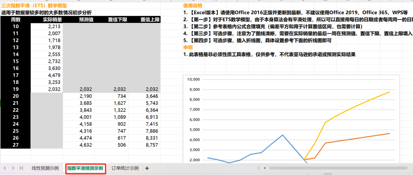413x175 pixels.
Task: Click the 周数 header cell
Action: [x=16, y=19]
